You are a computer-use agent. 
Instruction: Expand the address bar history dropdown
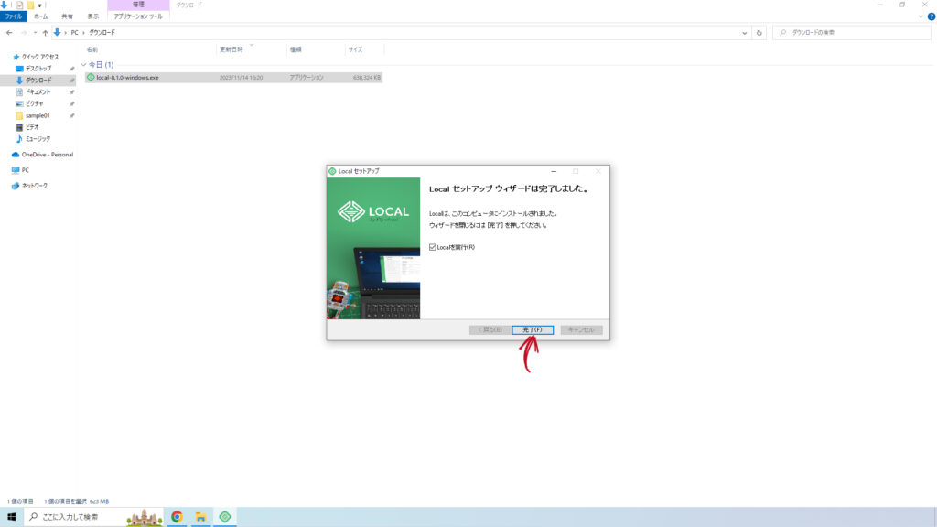point(745,33)
